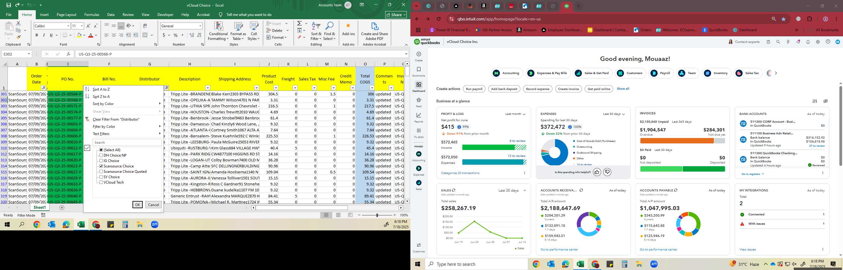Follow Categorize 20 transactions link
This screenshot has width=843, height=270.
(460, 173)
